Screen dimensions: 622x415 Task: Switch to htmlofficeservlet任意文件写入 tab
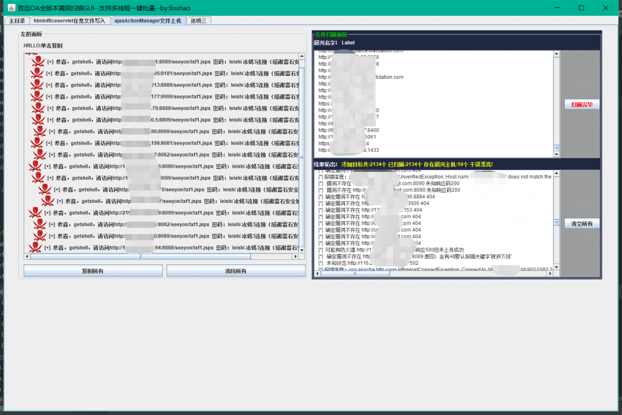point(69,21)
